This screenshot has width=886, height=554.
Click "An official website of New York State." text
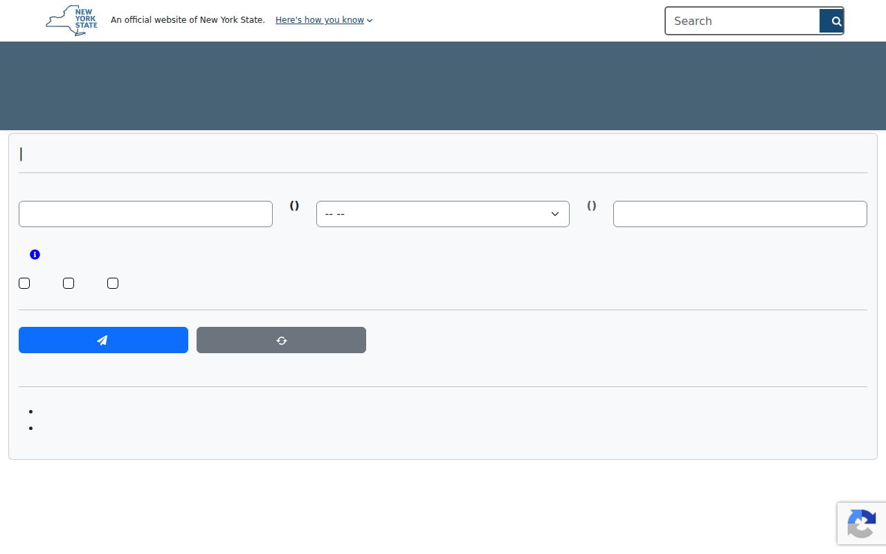(x=188, y=20)
